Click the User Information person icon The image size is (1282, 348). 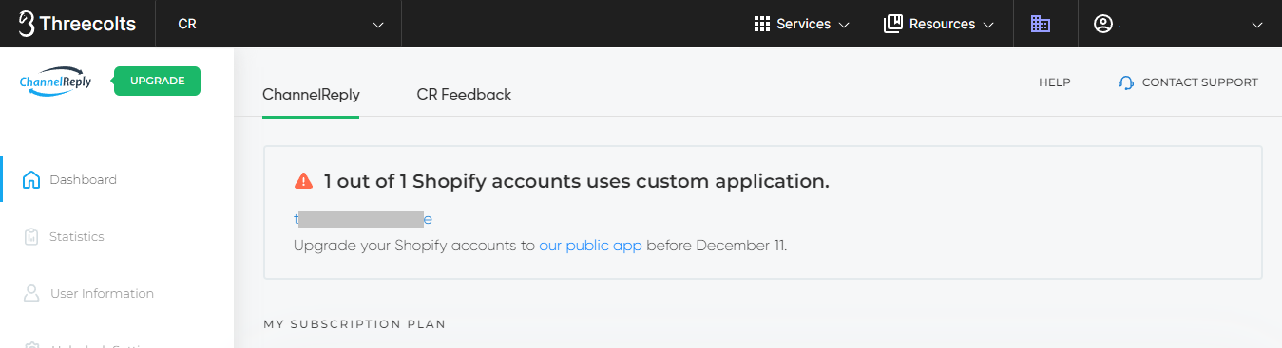(30, 293)
